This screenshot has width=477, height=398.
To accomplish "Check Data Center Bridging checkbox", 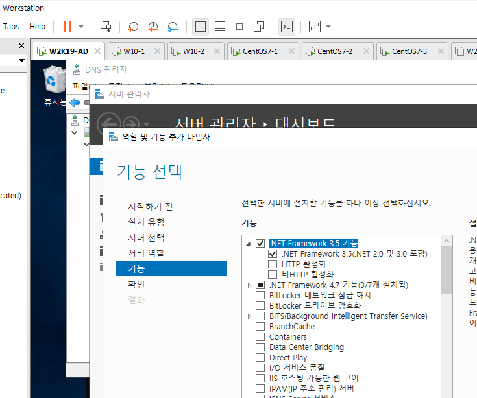I will click(x=260, y=347).
